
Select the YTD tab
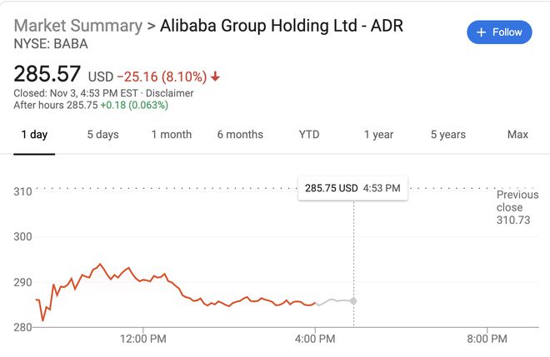tap(309, 135)
